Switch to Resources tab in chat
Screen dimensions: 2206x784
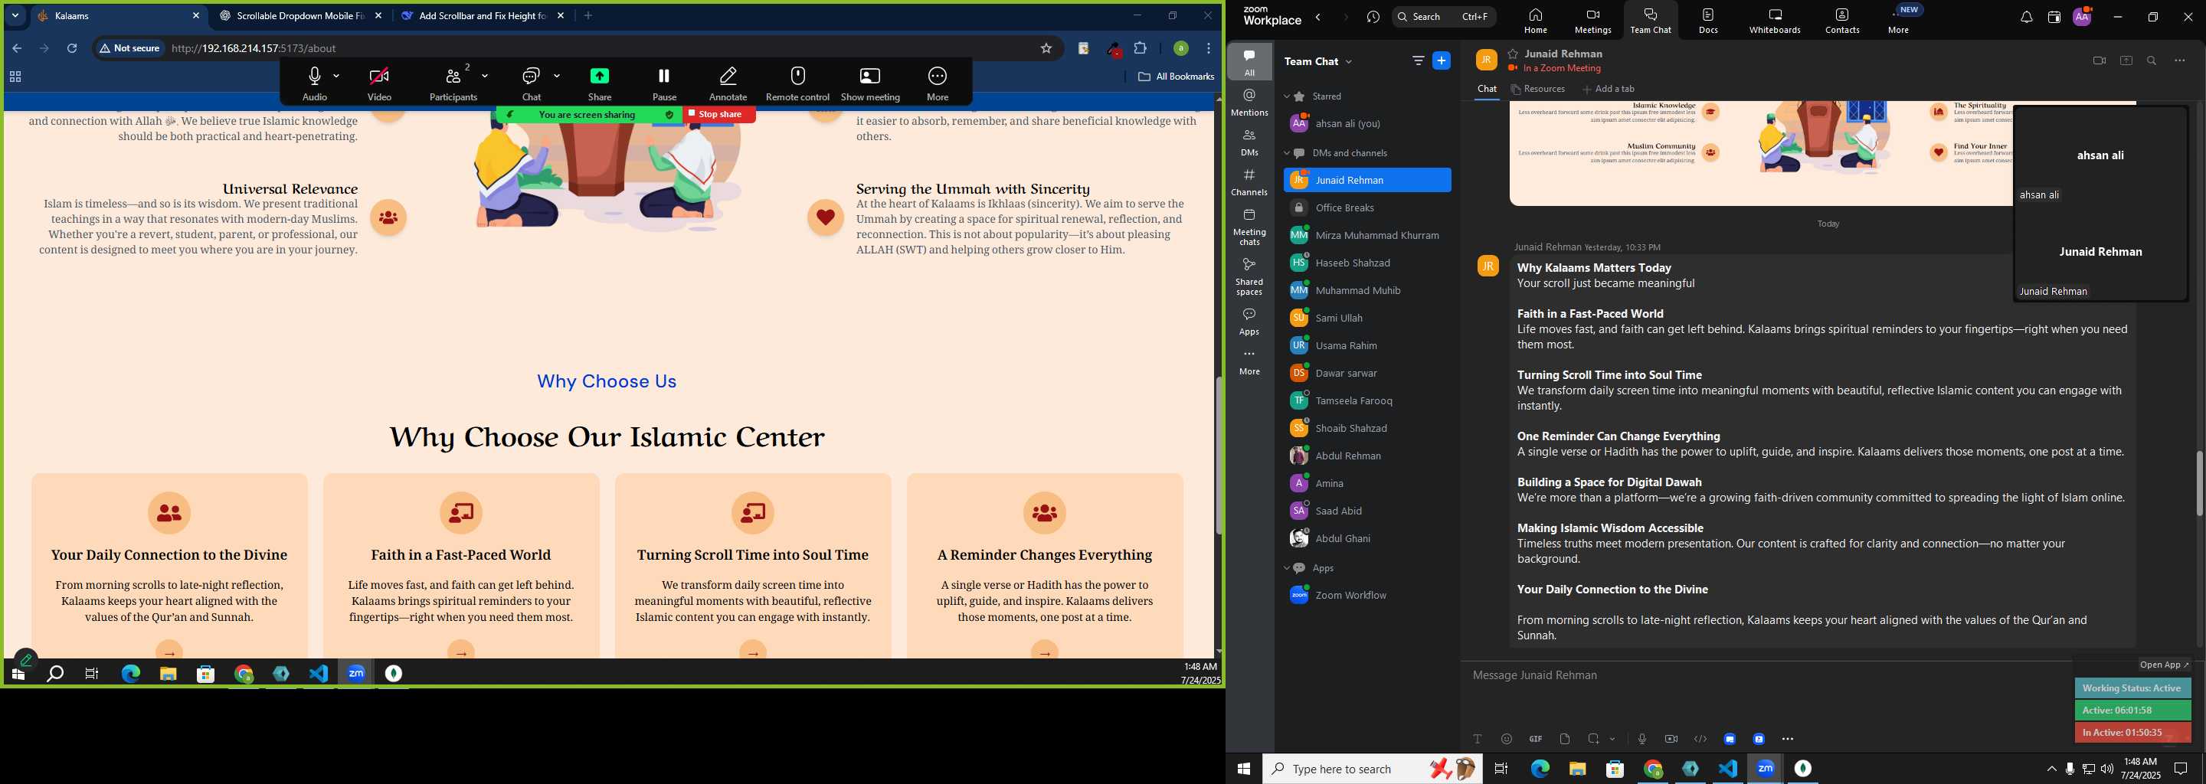(x=1538, y=89)
